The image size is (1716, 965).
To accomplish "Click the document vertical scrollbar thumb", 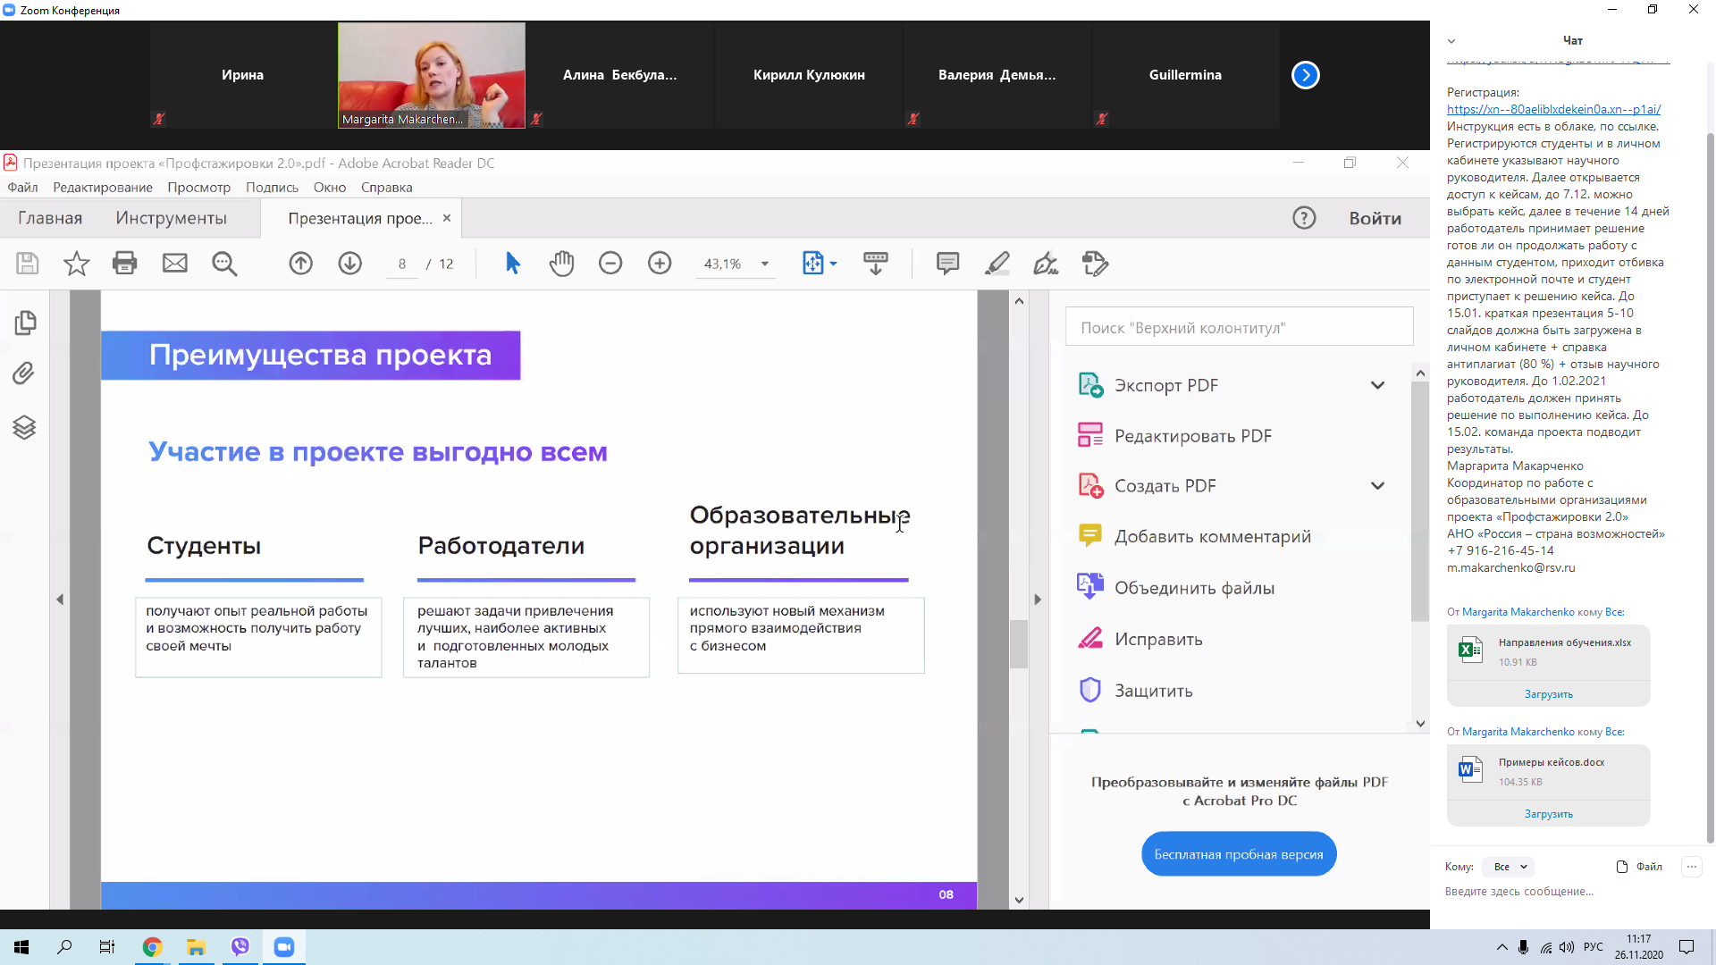I will tap(1019, 643).
